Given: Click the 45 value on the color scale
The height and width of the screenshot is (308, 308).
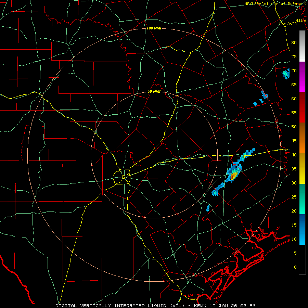Looking at the screenshot, I should pos(294,141).
